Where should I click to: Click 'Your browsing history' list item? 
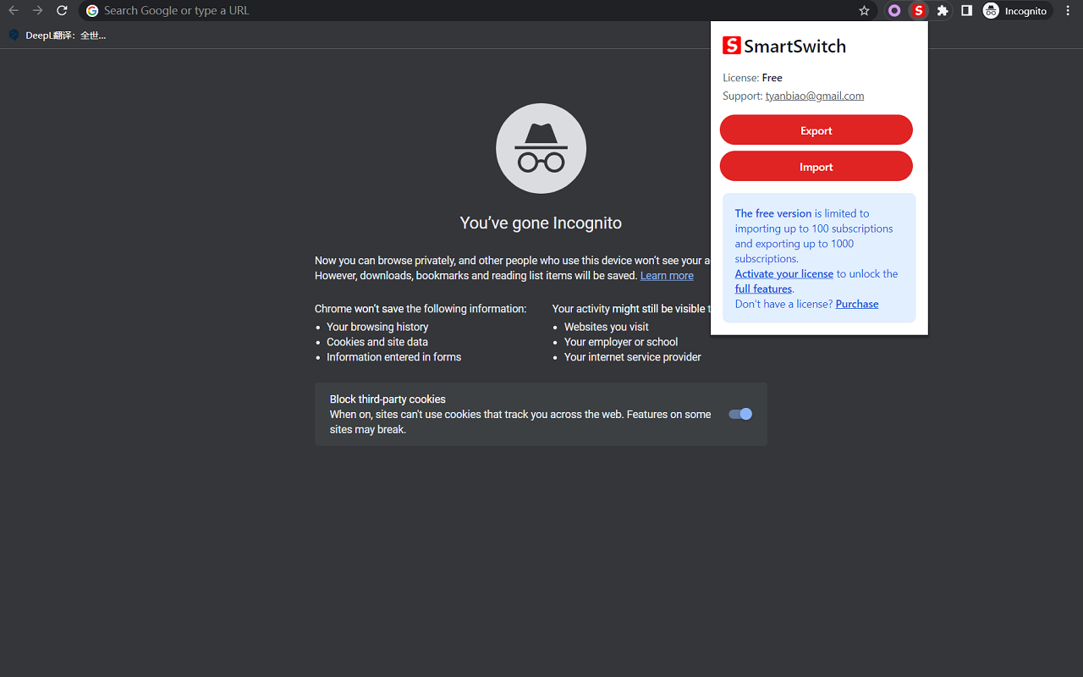pos(377,327)
